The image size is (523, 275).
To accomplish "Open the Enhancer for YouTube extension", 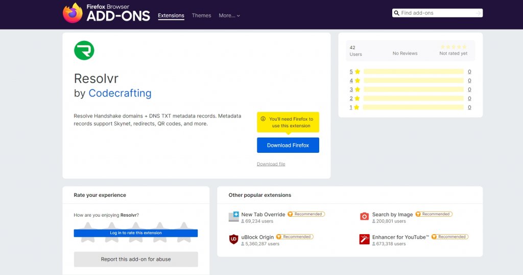I will pyautogui.click(x=400, y=237).
